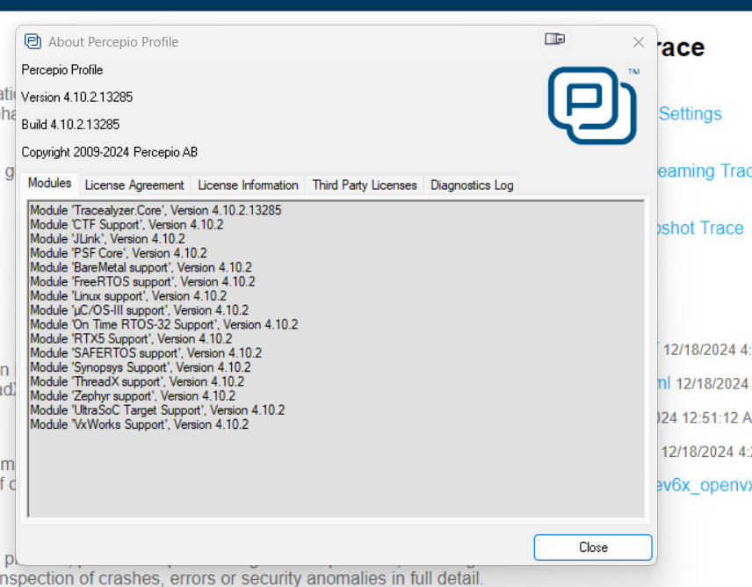Viewport: 752px width, 587px height.
Task: Select the Module 'µC/OS-III support' line
Action: [139, 310]
